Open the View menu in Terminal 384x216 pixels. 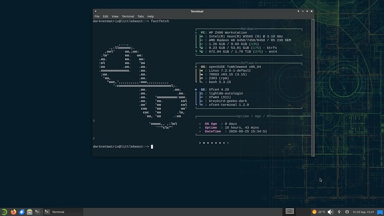pyautogui.click(x=115, y=16)
